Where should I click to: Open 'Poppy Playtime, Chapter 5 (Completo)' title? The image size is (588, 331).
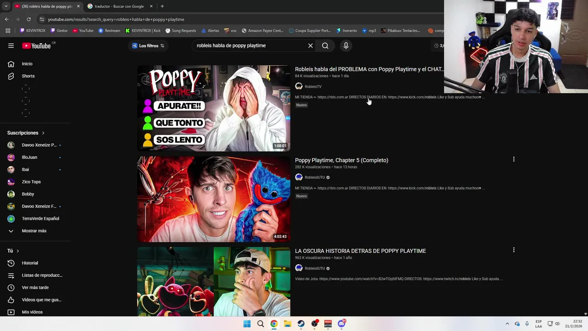point(341,160)
